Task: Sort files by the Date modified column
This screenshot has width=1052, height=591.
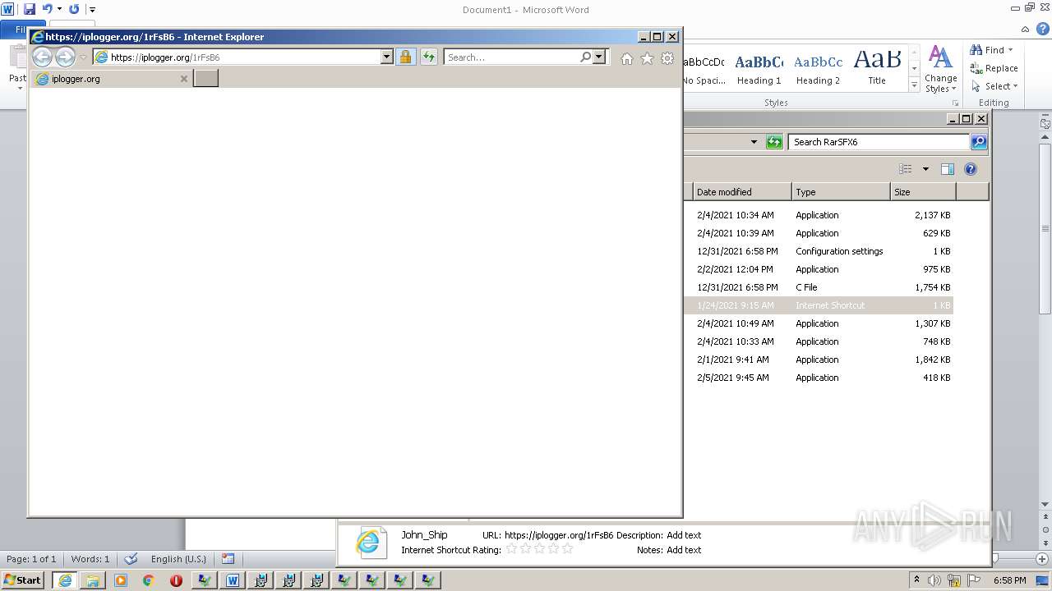Action: pyautogui.click(x=741, y=192)
